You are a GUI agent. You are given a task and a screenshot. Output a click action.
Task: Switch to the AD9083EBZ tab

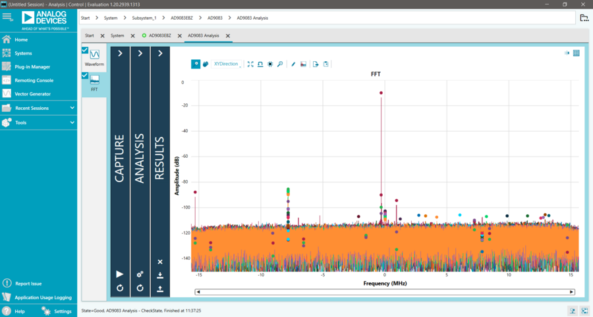point(159,36)
